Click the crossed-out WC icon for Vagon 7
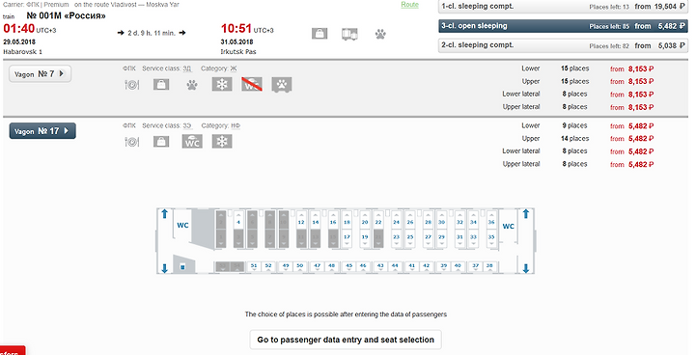This screenshot has height=355, width=695. [252, 84]
